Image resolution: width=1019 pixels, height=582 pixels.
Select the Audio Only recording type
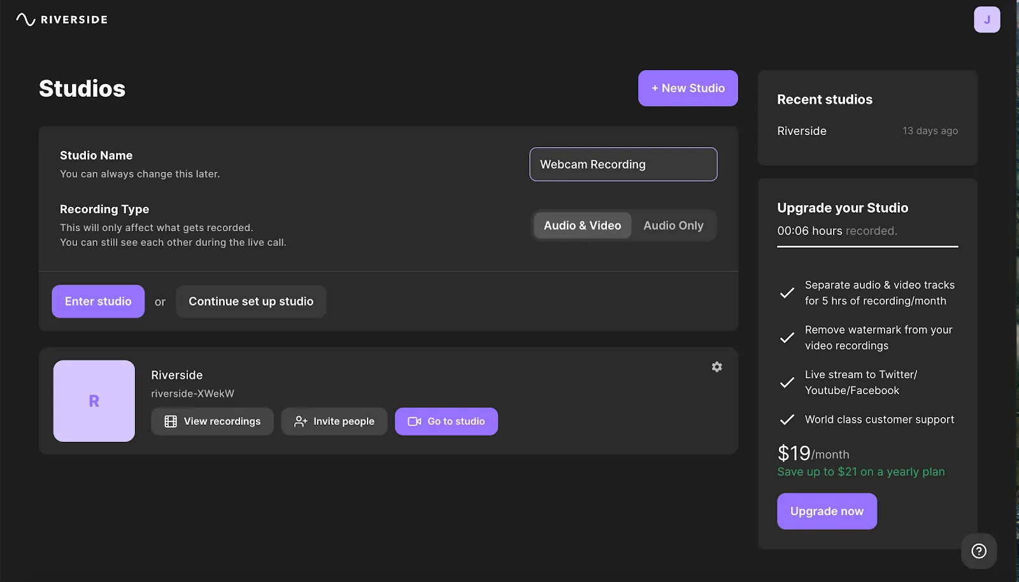pos(673,225)
